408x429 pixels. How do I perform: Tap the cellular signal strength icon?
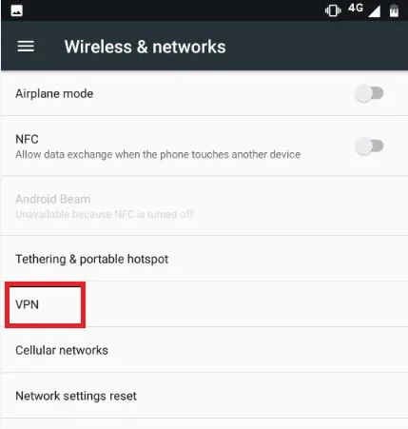(x=375, y=11)
